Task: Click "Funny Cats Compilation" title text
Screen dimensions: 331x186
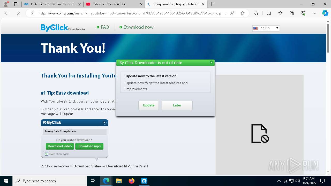Action: click(60, 131)
